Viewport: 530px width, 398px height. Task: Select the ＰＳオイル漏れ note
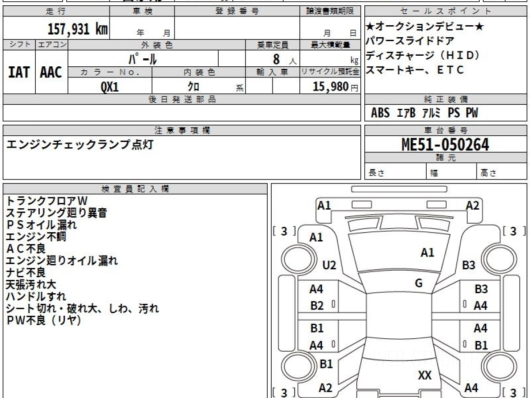pyautogui.click(x=41, y=225)
